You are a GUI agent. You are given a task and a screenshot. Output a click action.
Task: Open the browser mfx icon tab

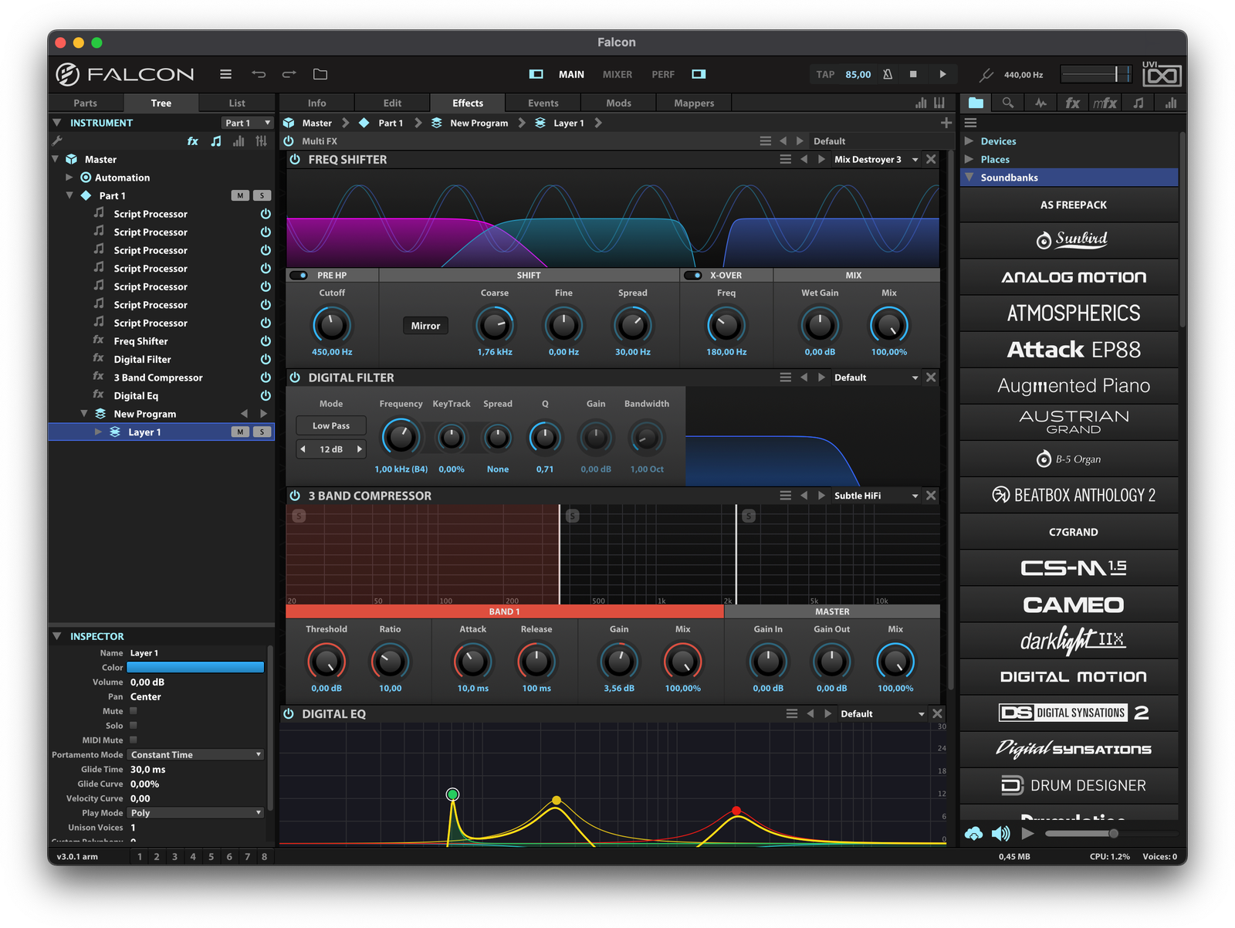[x=1105, y=103]
